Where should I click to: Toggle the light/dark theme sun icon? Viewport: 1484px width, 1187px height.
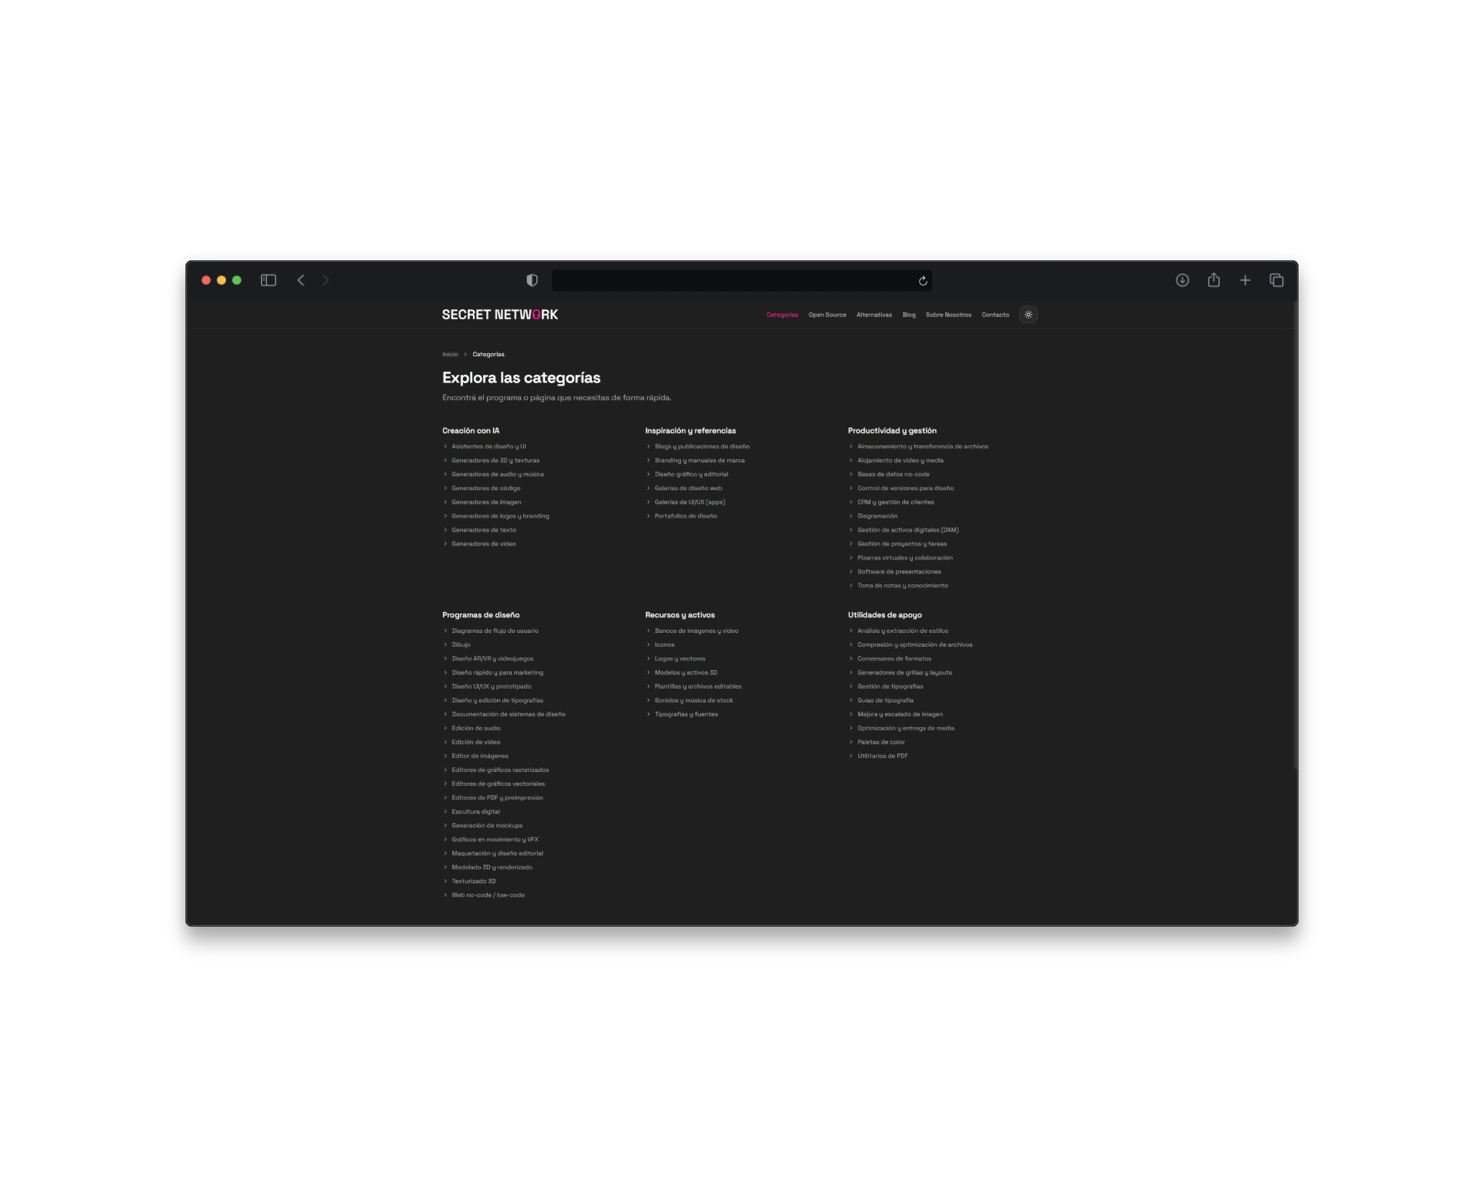[1028, 315]
